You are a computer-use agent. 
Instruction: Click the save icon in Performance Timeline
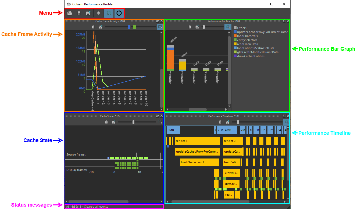point(228,122)
